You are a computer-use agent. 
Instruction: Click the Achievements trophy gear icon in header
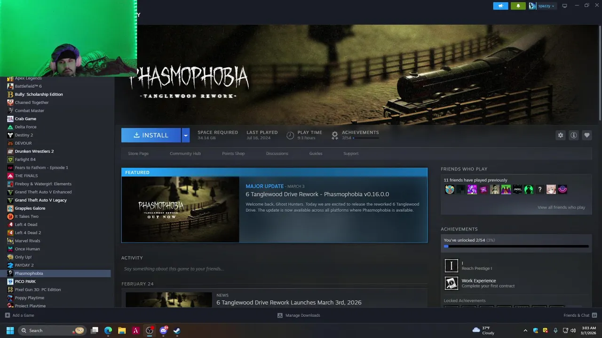(335, 135)
